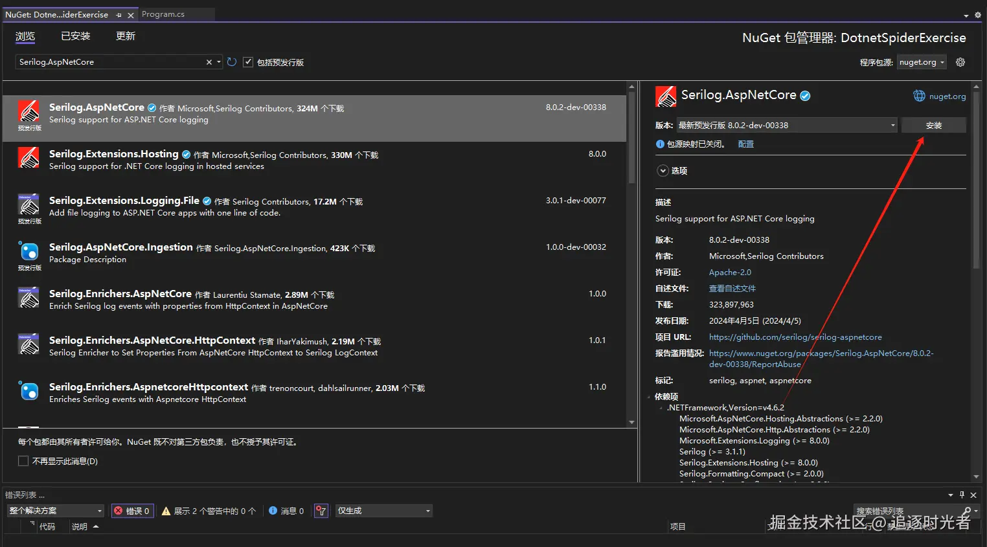The image size is (987, 547).
Task: Click the install button
Action: (934, 126)
